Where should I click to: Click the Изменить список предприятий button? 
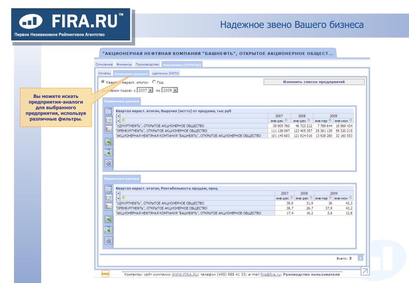pos(314,82)
